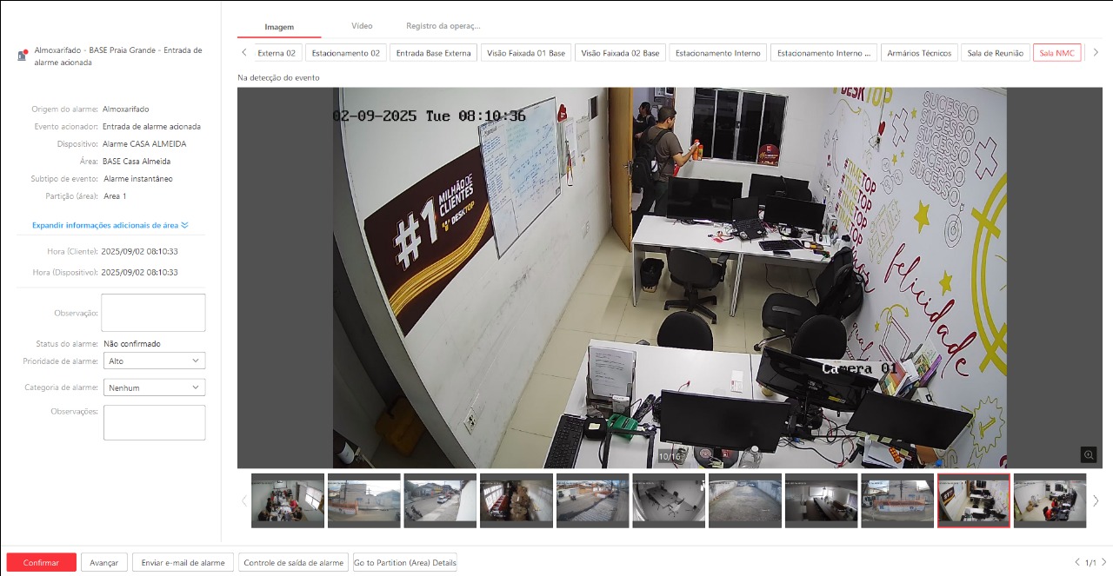Open Controle de saída de alarme
1113x576 pixels.
pyautogui.click(x=293, y=563)
